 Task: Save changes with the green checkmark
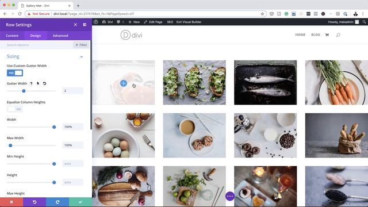tap(80, 202)
